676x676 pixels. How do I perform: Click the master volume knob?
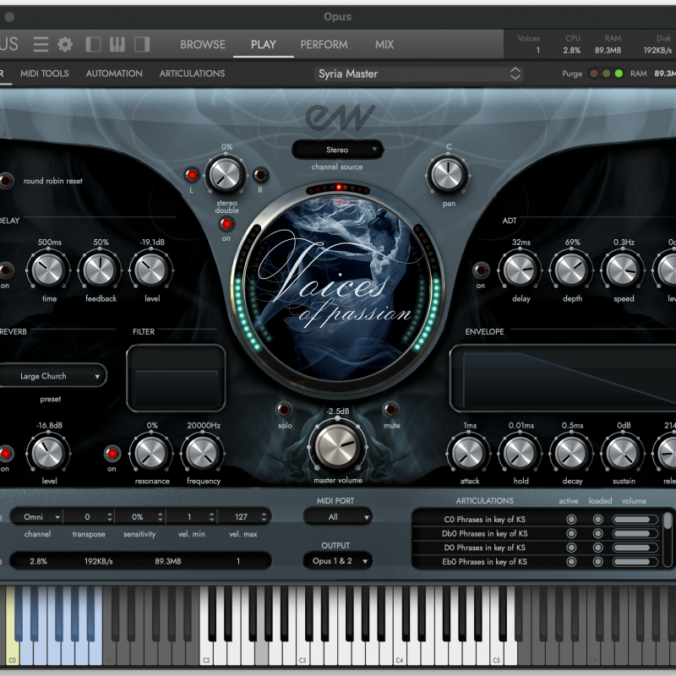[337, 445]
